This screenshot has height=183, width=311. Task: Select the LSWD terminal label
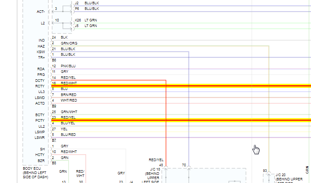tap(40, 98)
